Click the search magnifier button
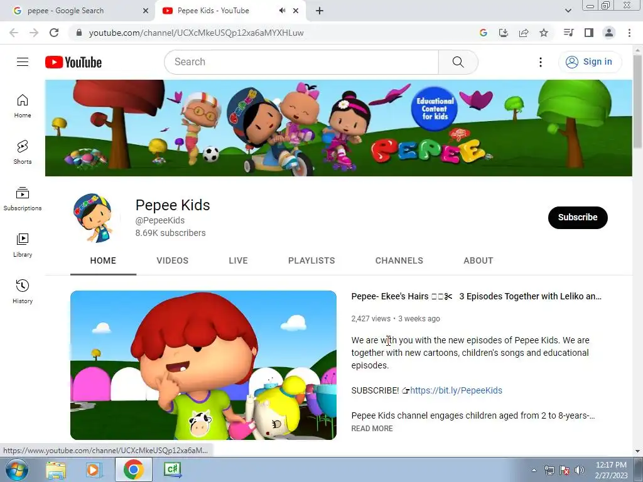 458,62
